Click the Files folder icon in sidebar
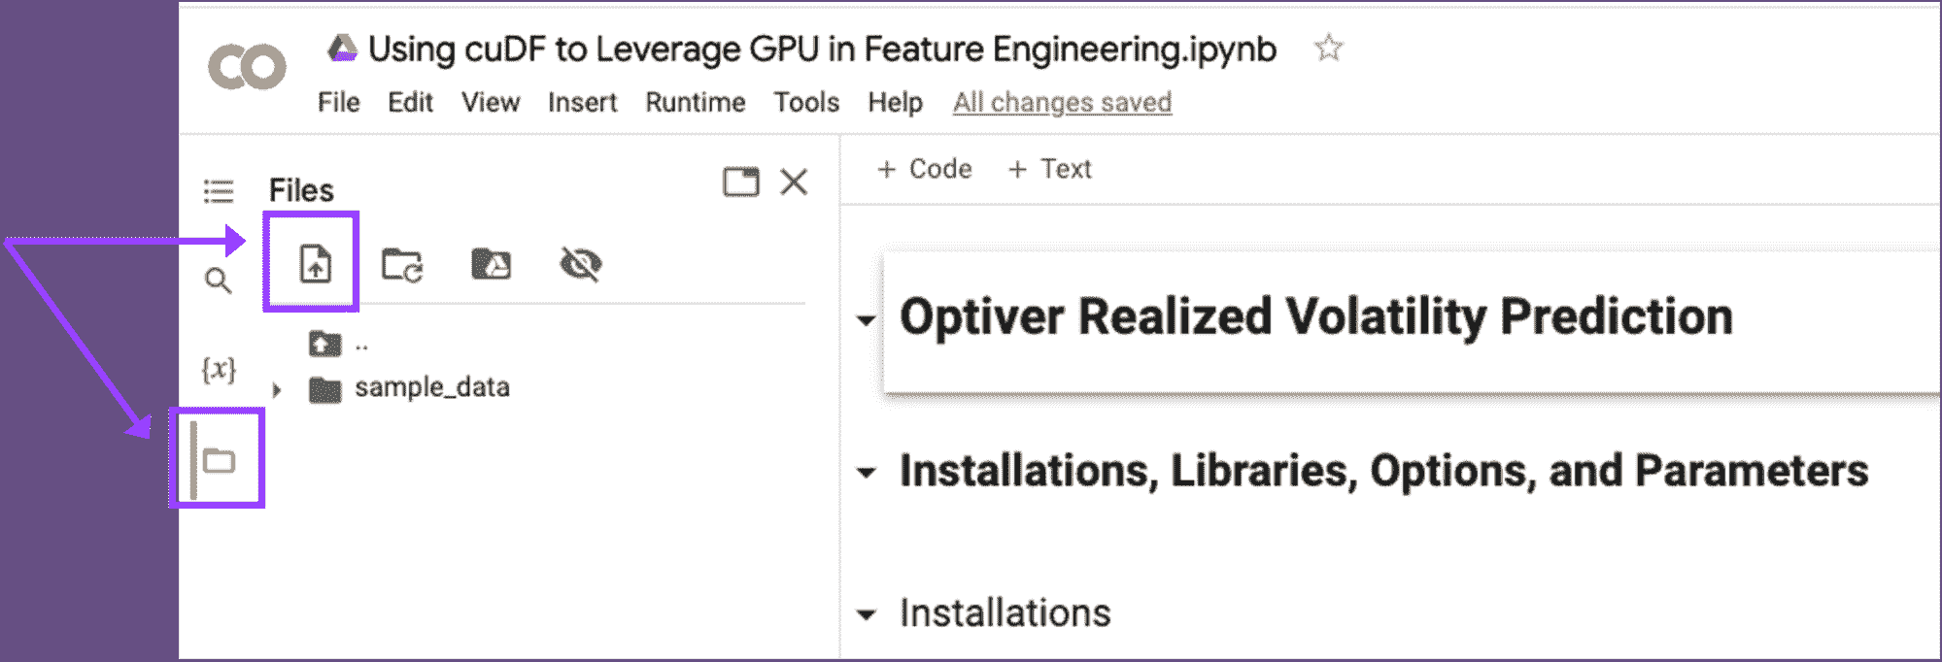The width and height of the screenshot is (1942, 662). tap(220, 460)
